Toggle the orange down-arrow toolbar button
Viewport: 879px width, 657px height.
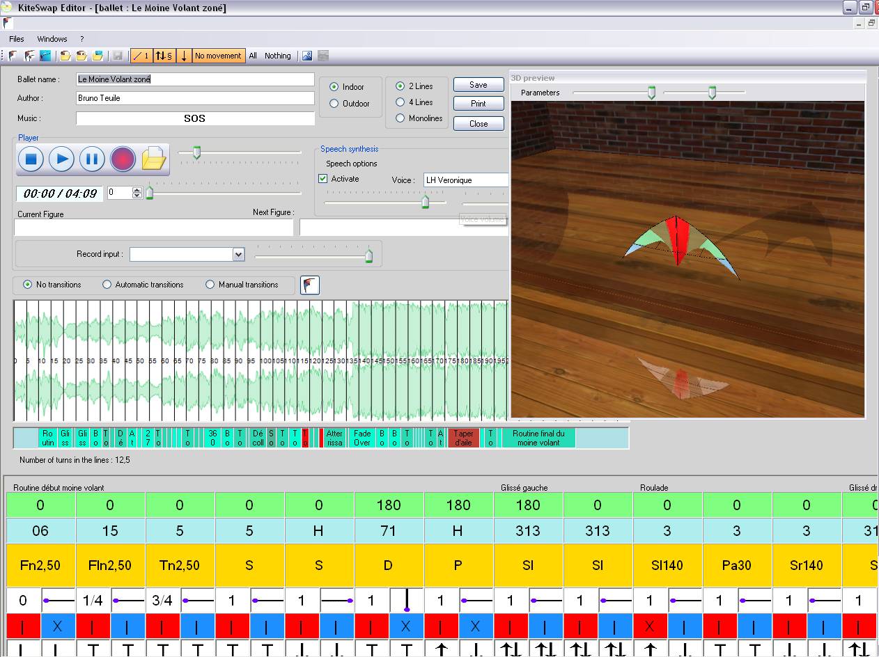[x=184, y=56]
